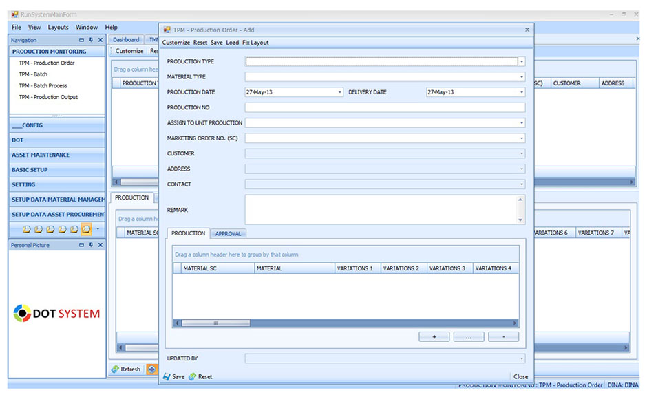Pin the Personal Picture panel

91,245
